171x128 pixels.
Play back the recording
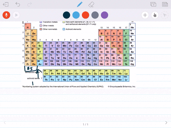point(16,15)
